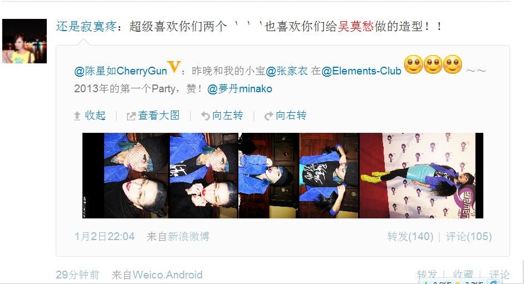This screenshot has height=284, width=524.
Task: Open 还是寂寞疼 user profile link
Action: [x=86, y=26]
